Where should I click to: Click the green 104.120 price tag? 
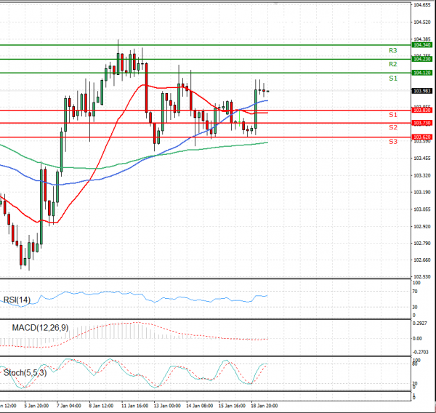point(422,73)
